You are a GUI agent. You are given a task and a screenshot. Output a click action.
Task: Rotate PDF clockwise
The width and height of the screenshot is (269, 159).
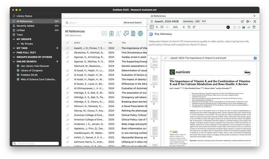194,27
